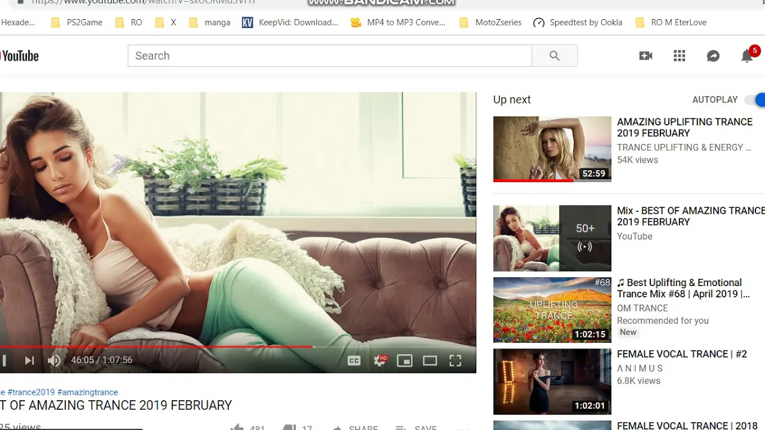Click the #trance2019 hashtag
This screenshot has height=430, width=765.
click(31, 392)
